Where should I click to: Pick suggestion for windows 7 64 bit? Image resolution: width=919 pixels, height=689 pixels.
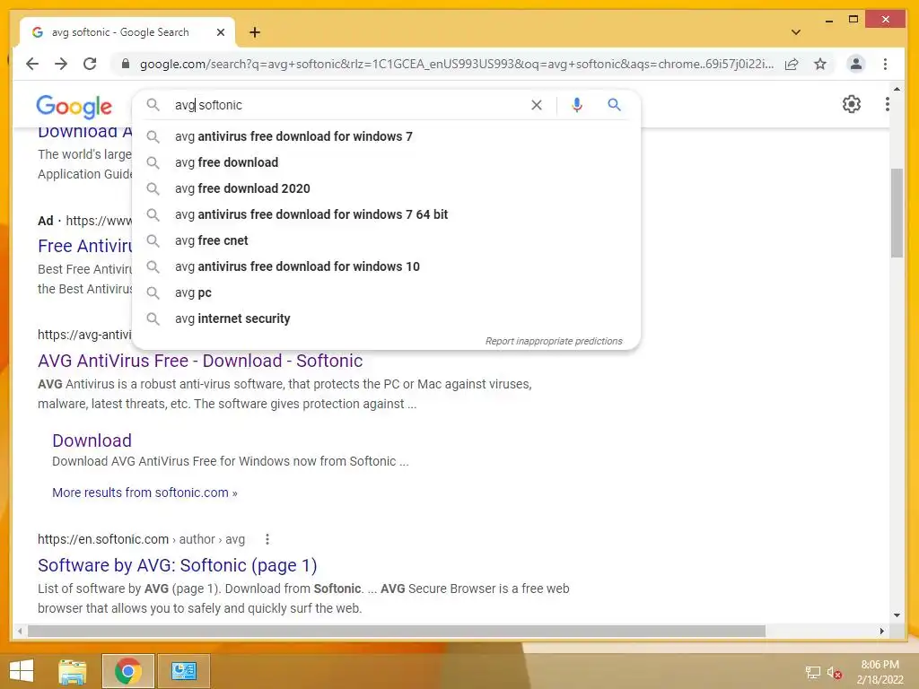point(387,214)
